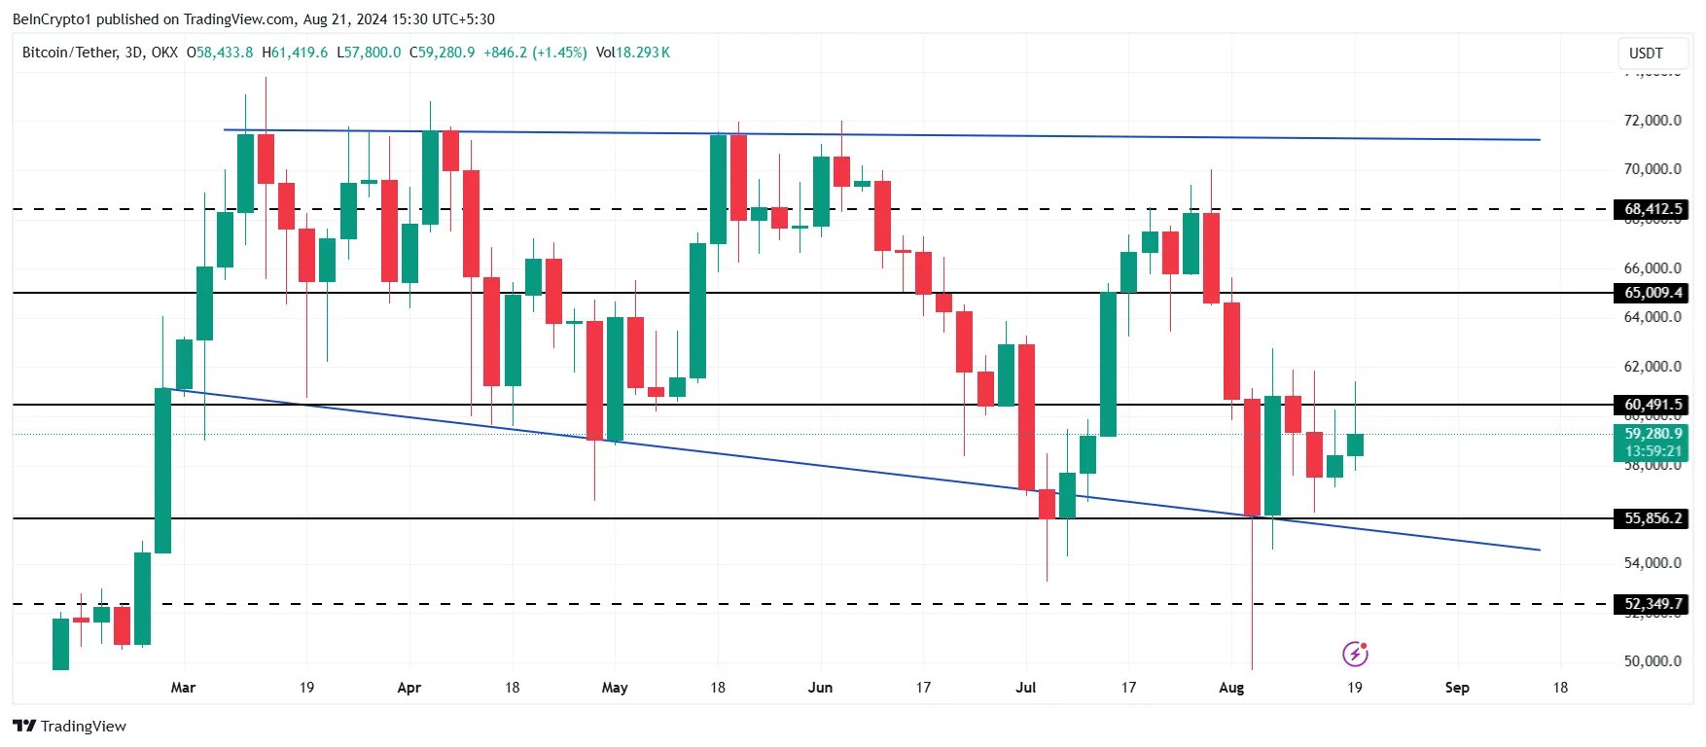Select the 68,412.5 price label
Image resolution: width=1706 pixels, height=747 pixels.
pos(1652,209)
